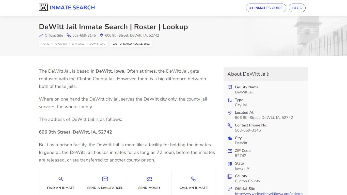Click header address 606 9th Street, DeWitt
This screenshot has width=347, height=195.
point(132,36)
